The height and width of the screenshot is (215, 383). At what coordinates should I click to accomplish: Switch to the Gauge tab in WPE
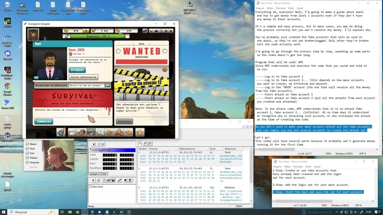[94, 174]
